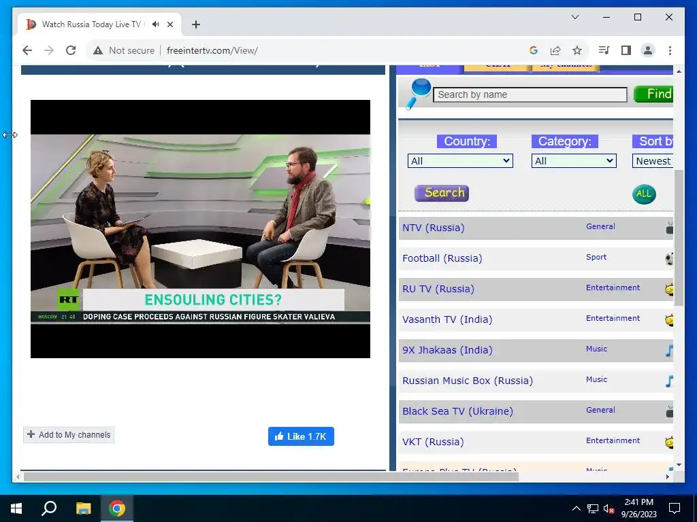Open the Windows Start menu
Image resolution: width=697 pixels, height=522 pixels.
[x=16, y=508]
